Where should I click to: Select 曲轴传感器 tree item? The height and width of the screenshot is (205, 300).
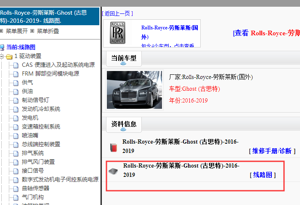36,188
